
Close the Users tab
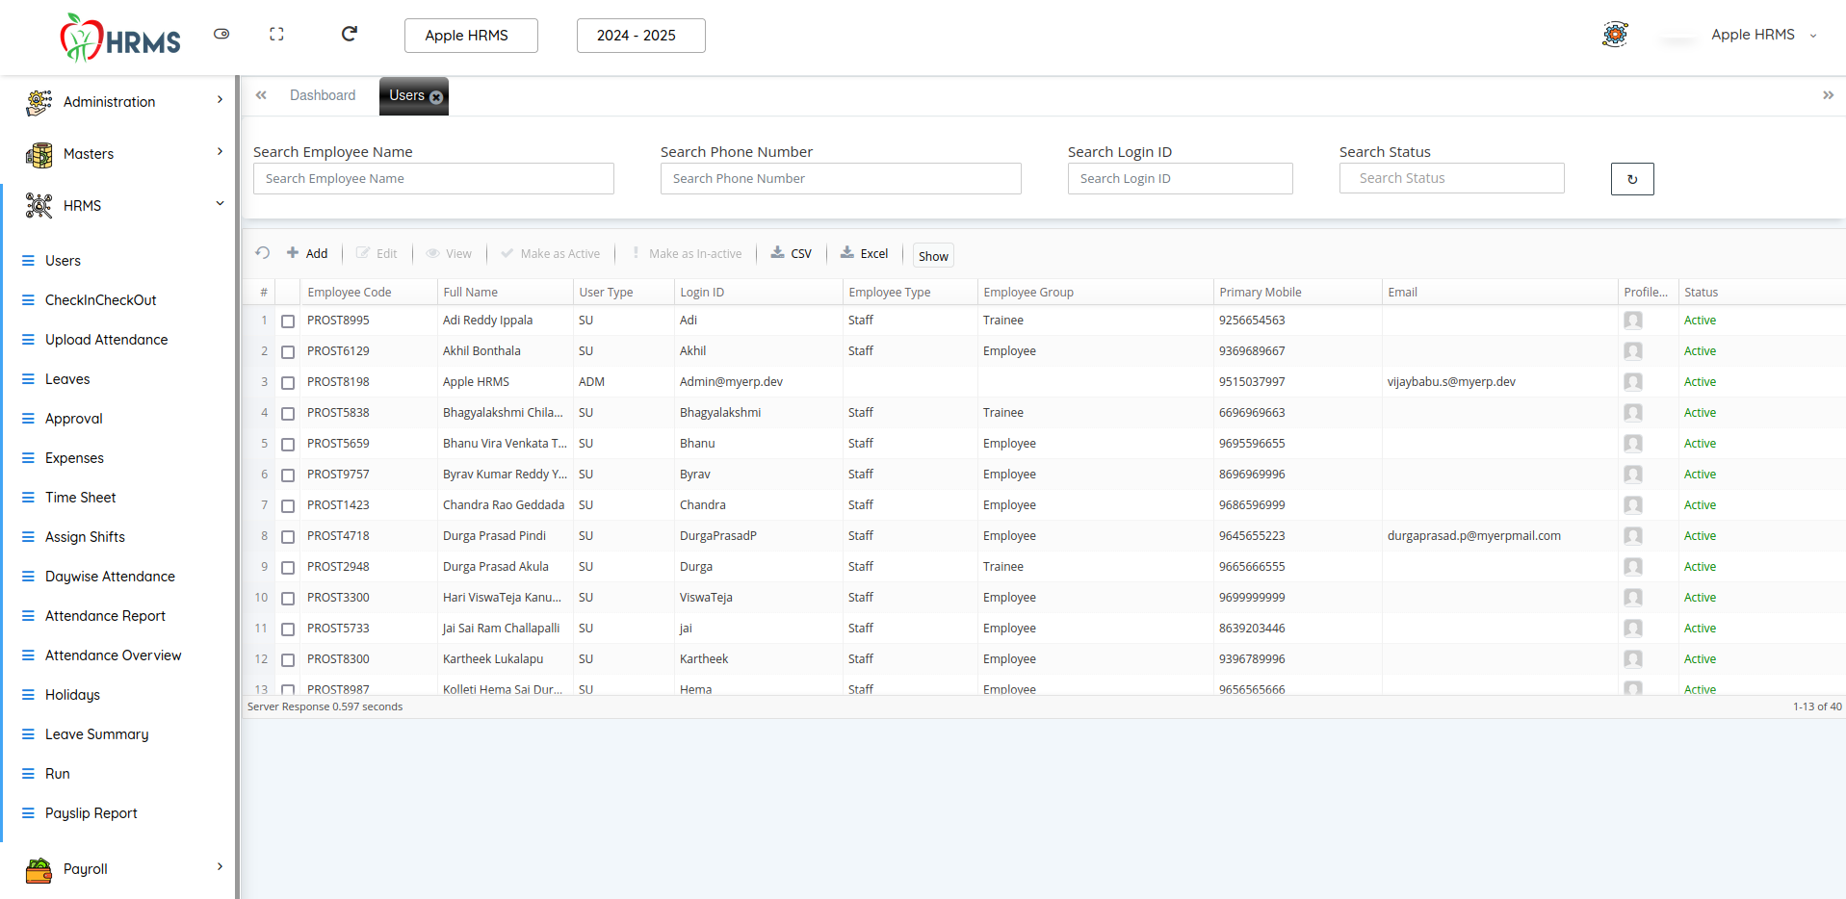436,97
